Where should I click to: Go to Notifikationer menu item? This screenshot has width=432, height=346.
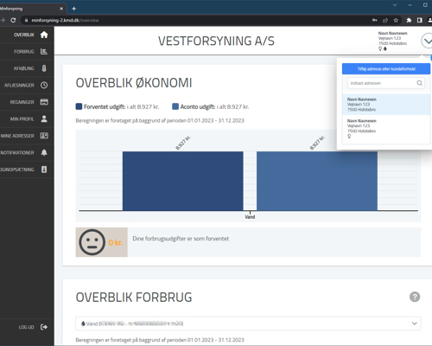[x=17, y=152]
